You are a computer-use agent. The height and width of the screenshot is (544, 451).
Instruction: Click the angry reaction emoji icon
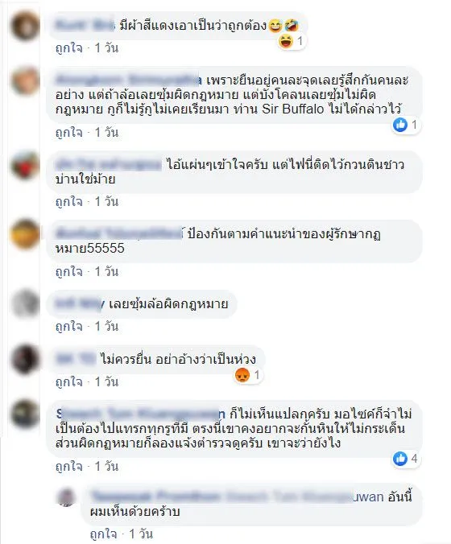pos(242,375)
